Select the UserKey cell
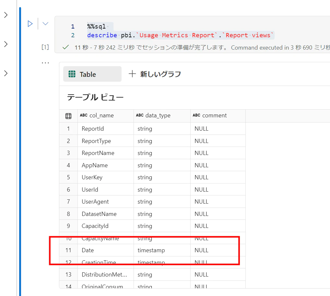This screenshot has height=296, width=330. [x=106, y=177]
